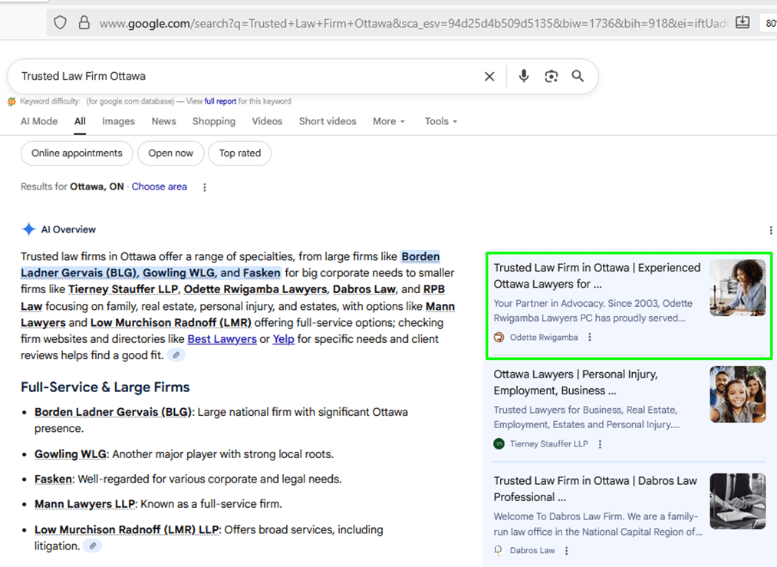Switch to AI Mode tab
Screen dimensions: 777x567
pos(39,121)
